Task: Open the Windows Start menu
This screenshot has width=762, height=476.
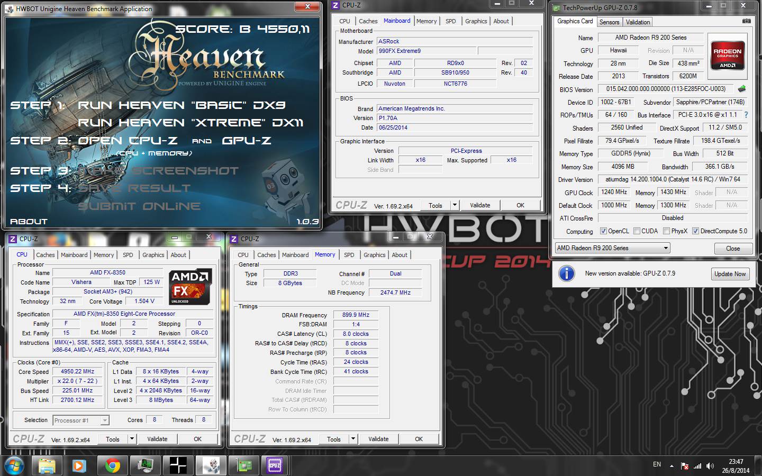Action: click(x=14, y=465)
